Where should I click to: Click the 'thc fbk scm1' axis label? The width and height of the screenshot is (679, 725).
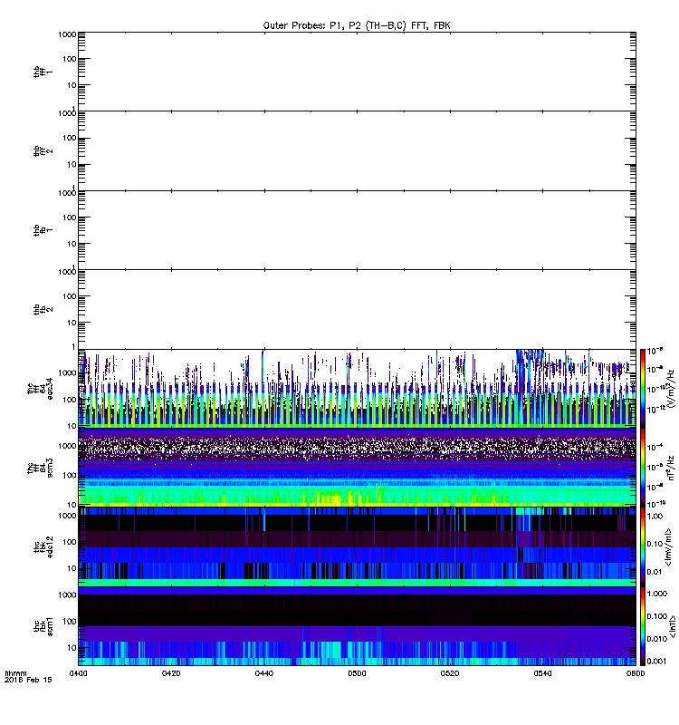[x=43, y=626]
